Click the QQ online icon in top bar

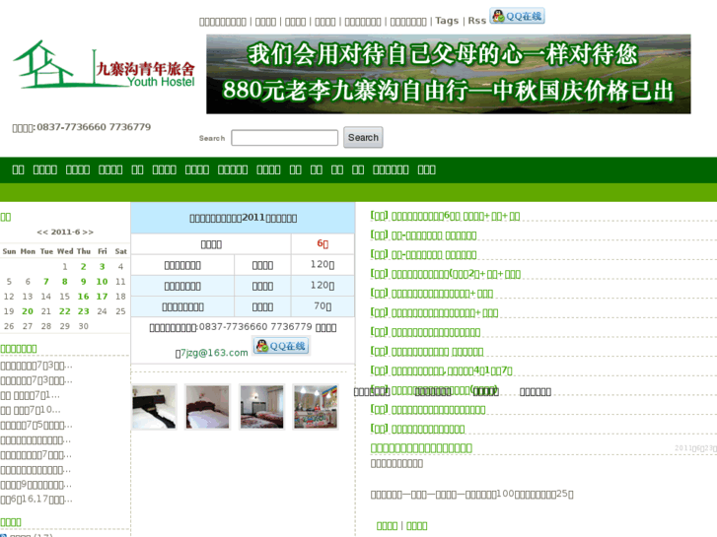pyautogui.click(x=517, y=16)
